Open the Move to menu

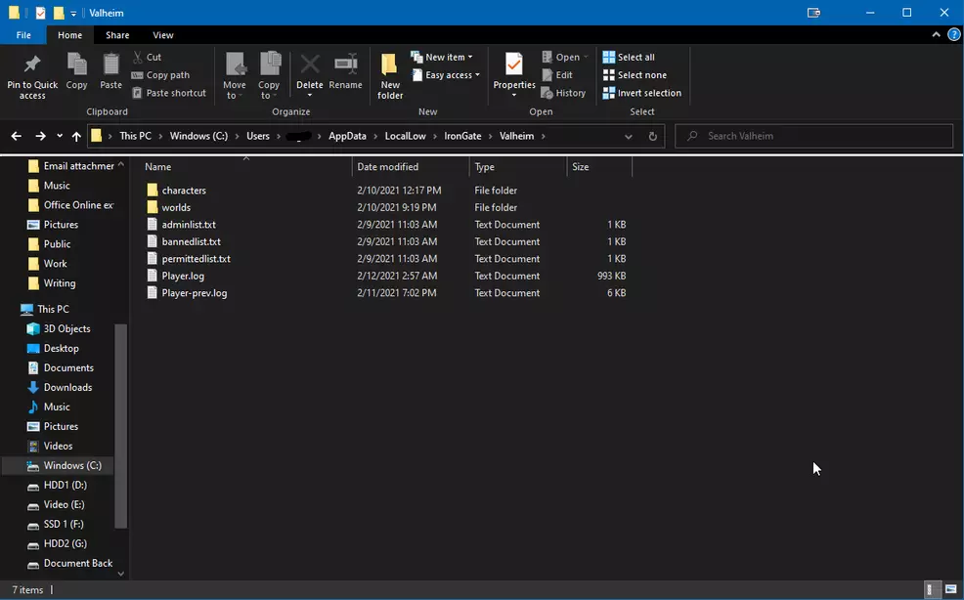coord(235,75)
